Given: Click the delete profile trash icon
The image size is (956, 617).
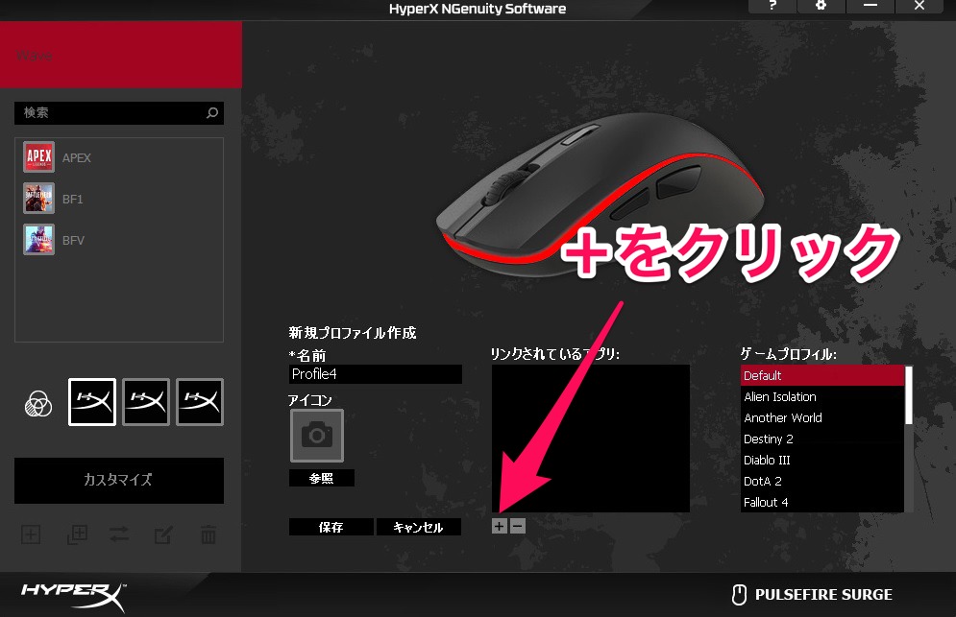Looking at the screenshot, I should (x=208, y=534).
